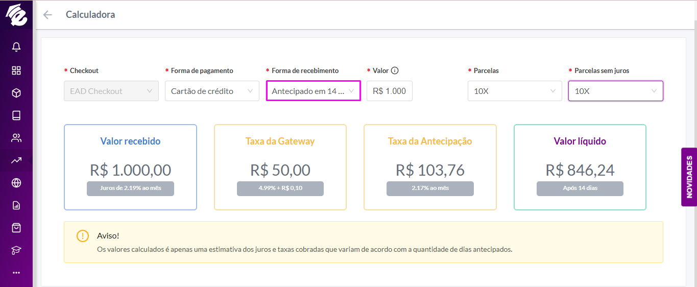Screen dimensions: 697x287
Task: Open the shopping bag icon
Action: (16, 228)
